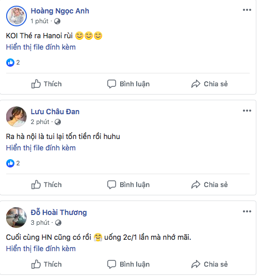Screen dimensions: 261x277
Task: Share Lưu Châu Đan's post using Chia sẻ
Action: (209, 185)
